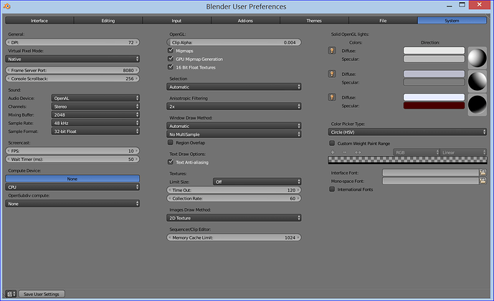Open Sample Rate 48 kHz dropdown
Screen dimensions: 494x301
tap(95, 123)
